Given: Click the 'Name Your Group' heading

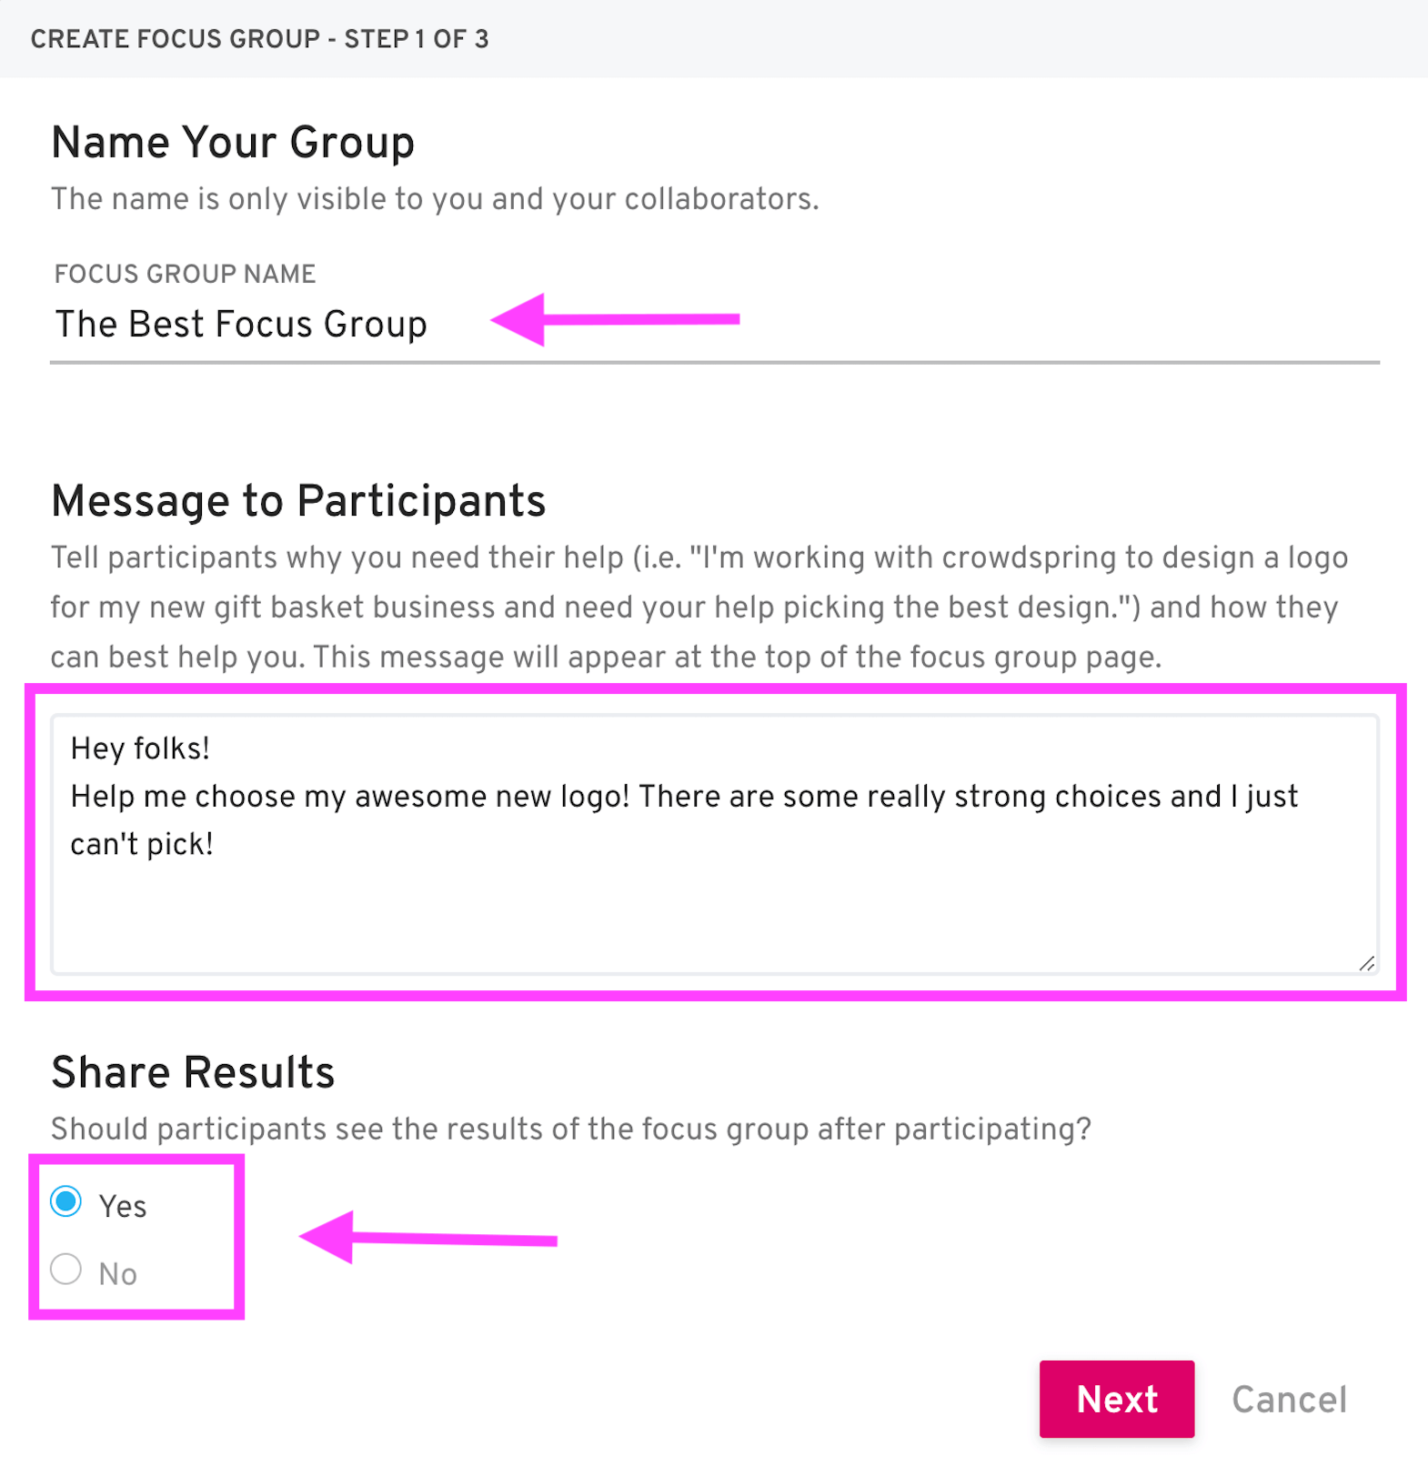Looking at the screenshot, I should pyautogui.click(x=233, y=142).
